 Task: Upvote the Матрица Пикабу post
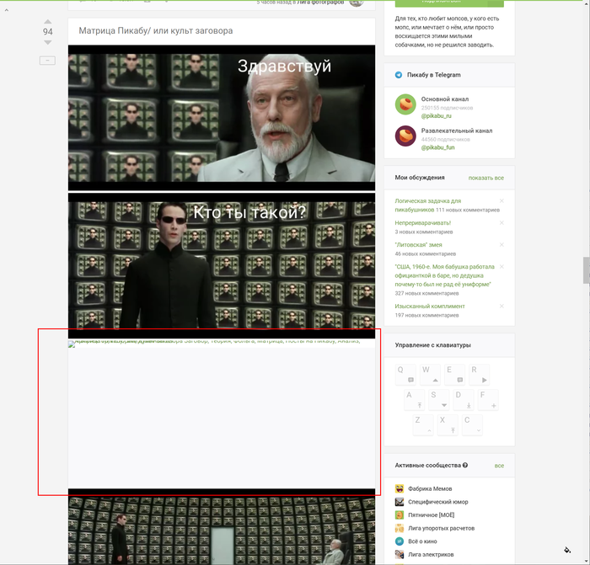tap(48, 21)
